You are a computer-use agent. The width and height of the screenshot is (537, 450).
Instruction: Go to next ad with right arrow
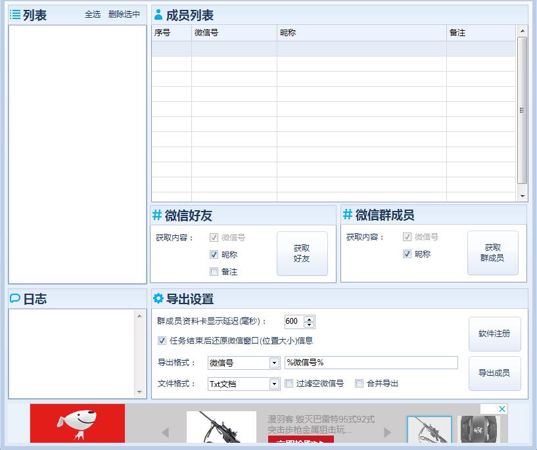click(x=387, y=432)
